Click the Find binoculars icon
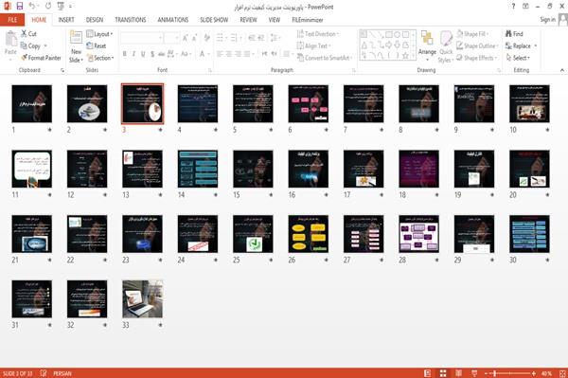This screenshot has height=378, width=568. [508, 34]
